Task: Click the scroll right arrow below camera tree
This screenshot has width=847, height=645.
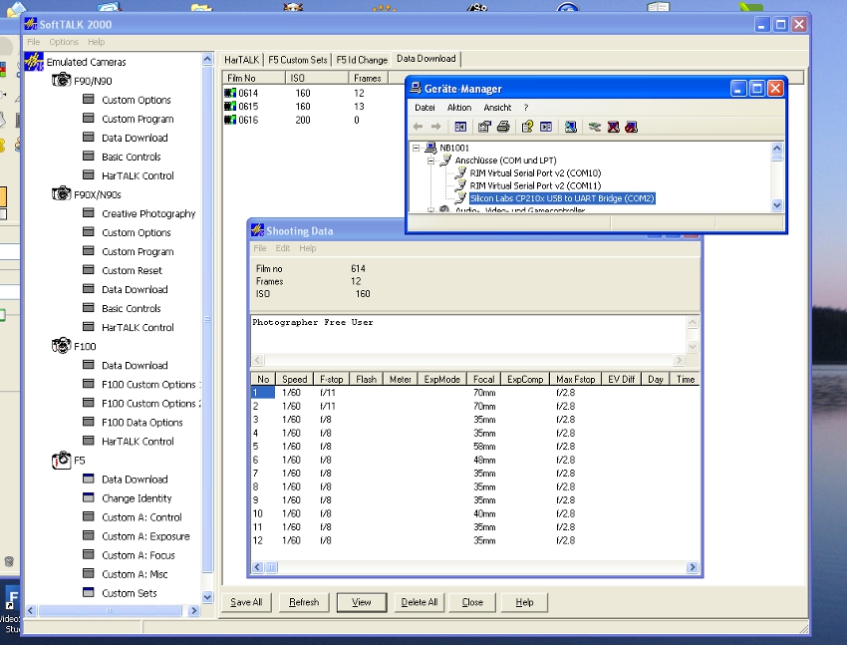Action: click(x=194, y=610)
